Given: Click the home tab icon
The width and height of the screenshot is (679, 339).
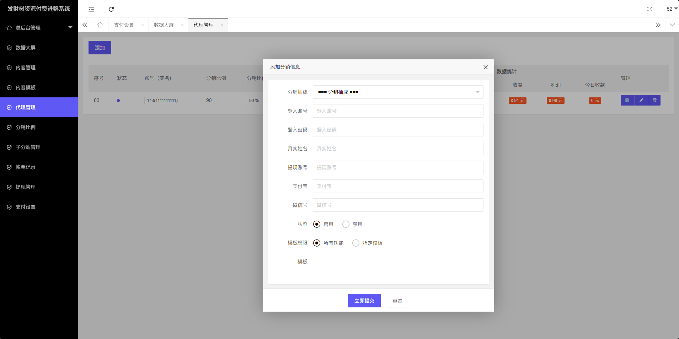Looking at the screenshot, I should (100, 25).
